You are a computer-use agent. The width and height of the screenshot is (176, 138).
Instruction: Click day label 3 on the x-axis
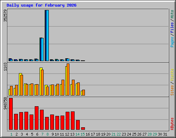point(22,134)
